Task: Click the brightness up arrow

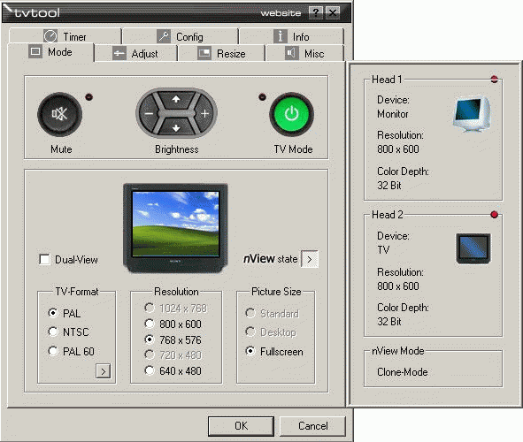Action: click(176, 99)
